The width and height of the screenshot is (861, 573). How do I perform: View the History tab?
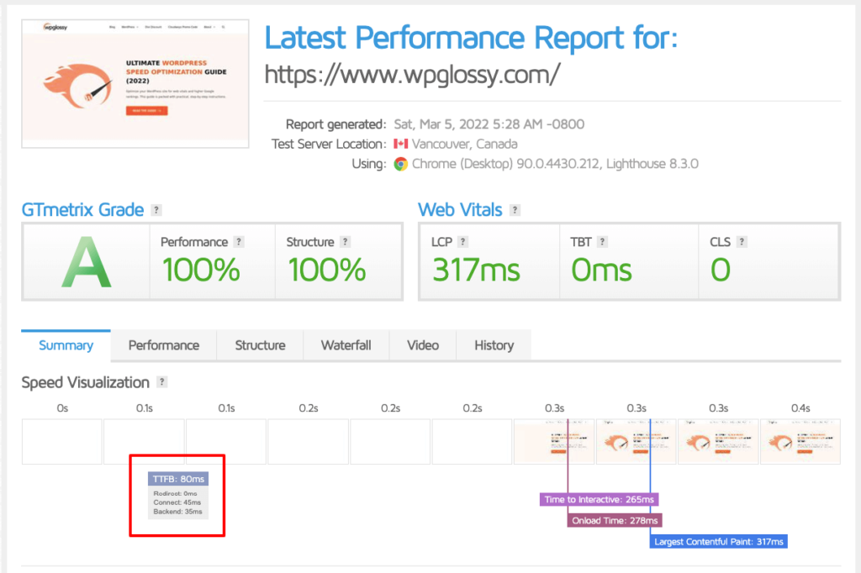(x=494, y=345)
